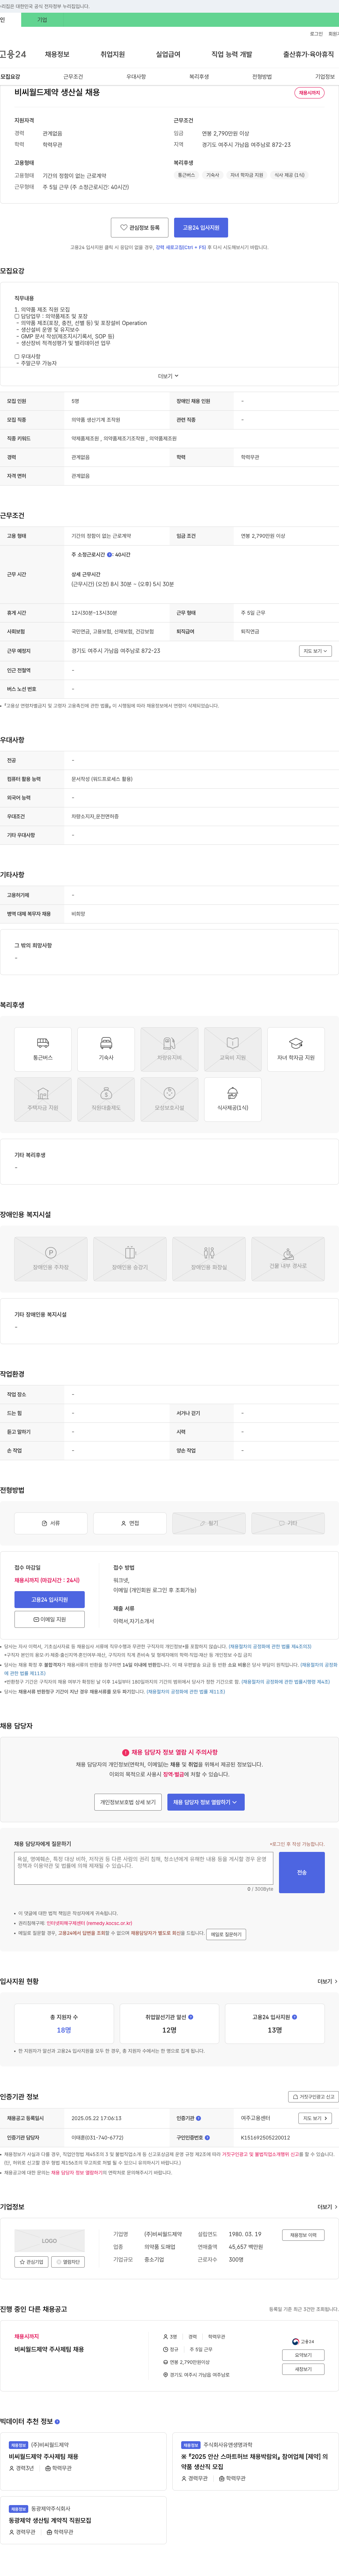This screenshot has width=339, height=2576.
Task: Click the 열람제한 button under logo
Action: [x=69, y=2262]
